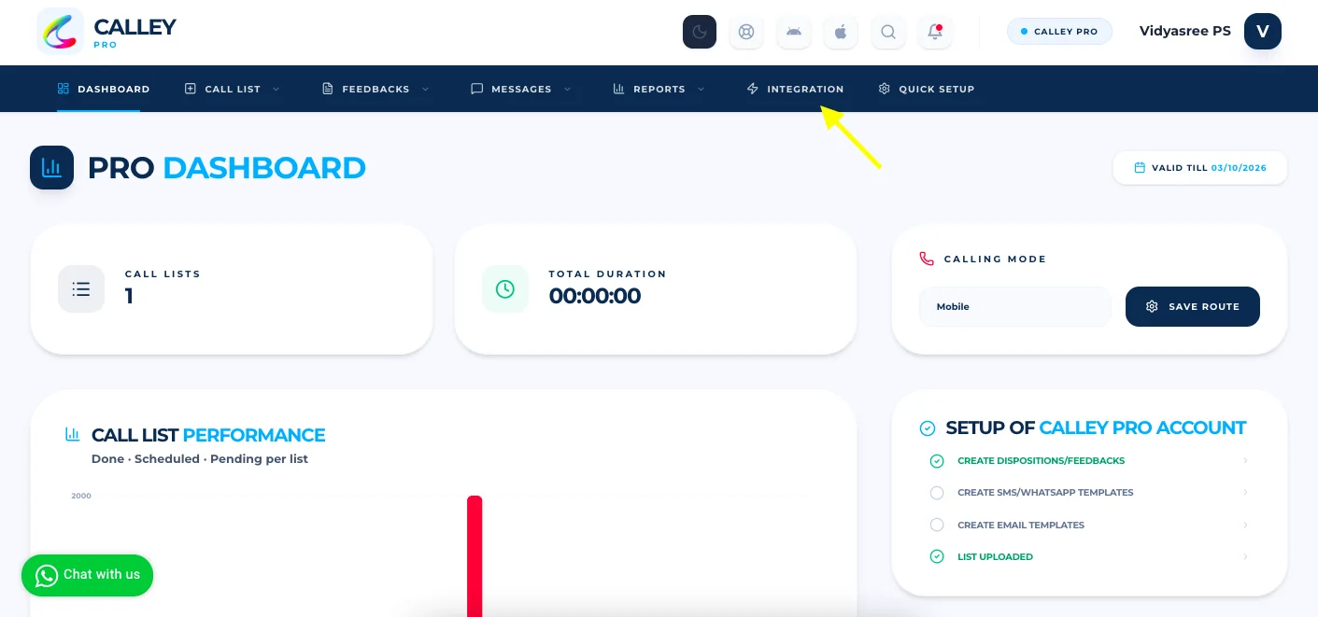Open the Mobile calling mode selector
The height and width of the screenshot is (617, 1318).
(x=1015, y=306)
